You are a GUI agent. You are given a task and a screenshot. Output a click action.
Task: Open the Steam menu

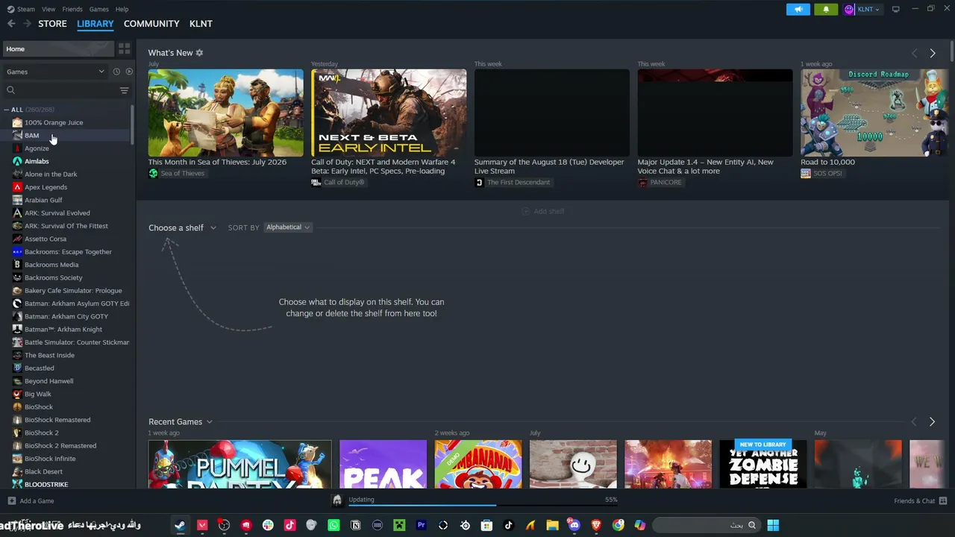coord(22,9)
